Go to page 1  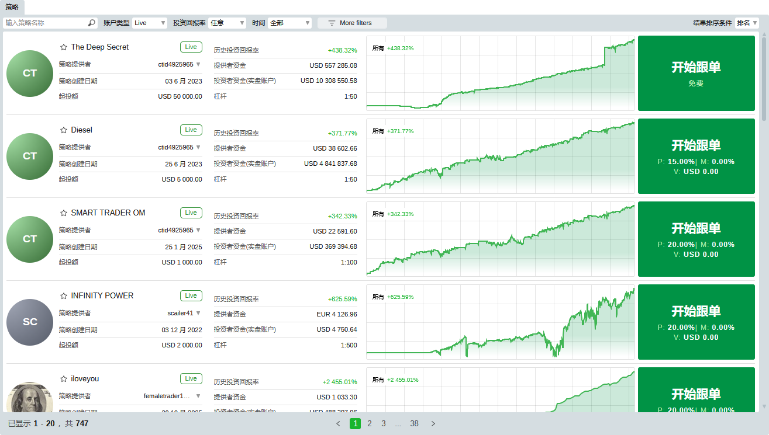[x=355, y=424]
